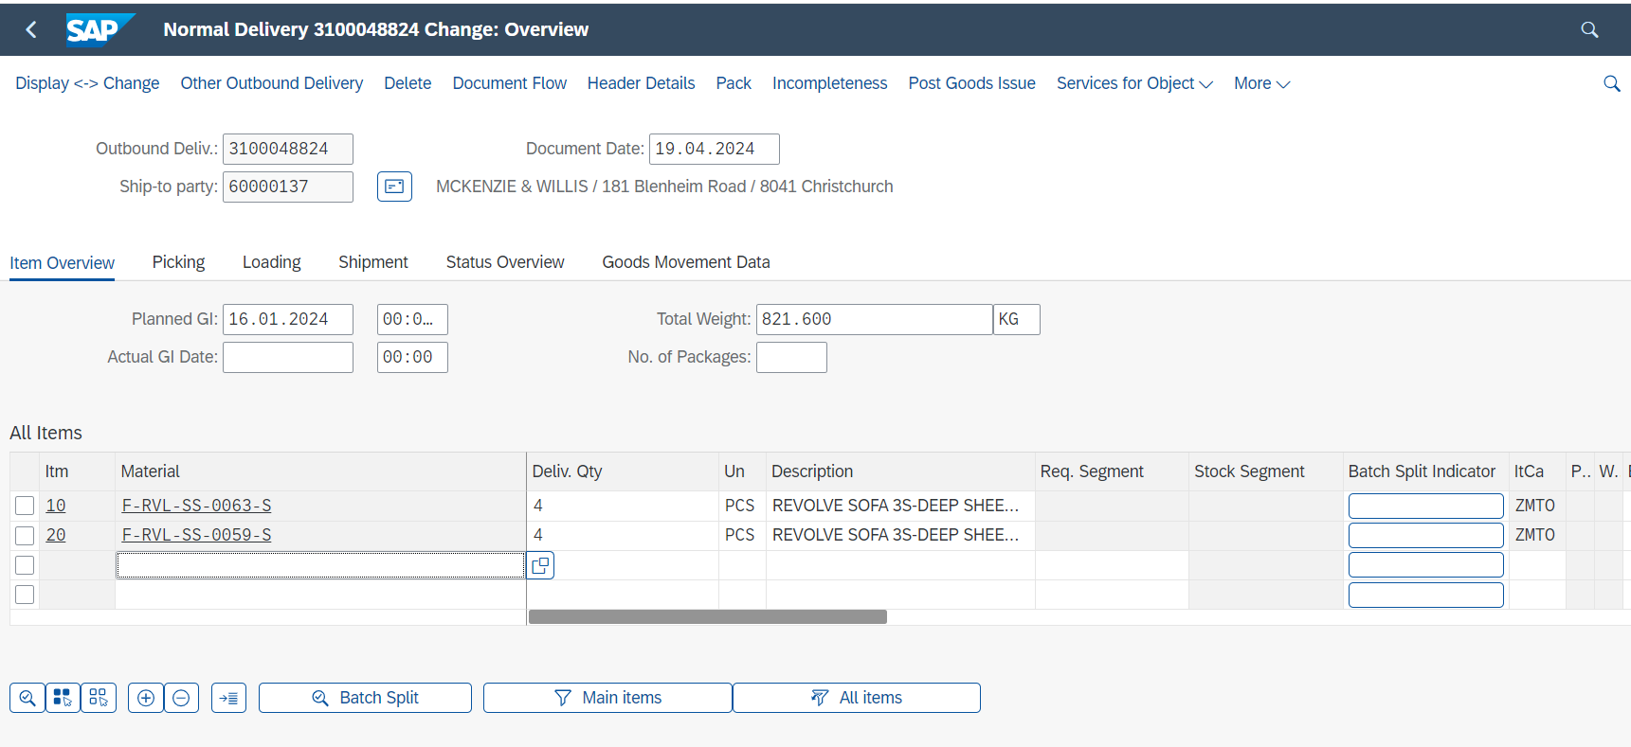The image size is (1631, 747).
Task: Click Post Goods Issue
Action: tap(971, 83)
